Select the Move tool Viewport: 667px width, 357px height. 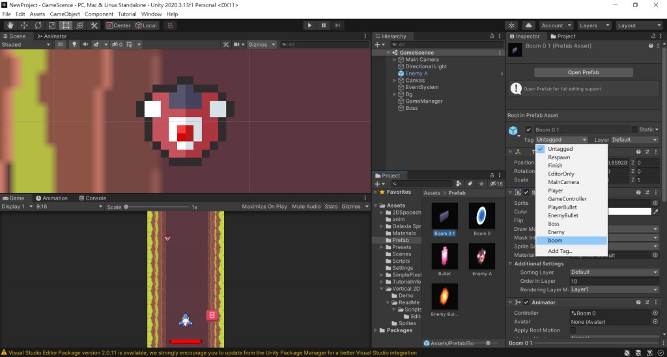pyautogui.click(x=24, y=25)
